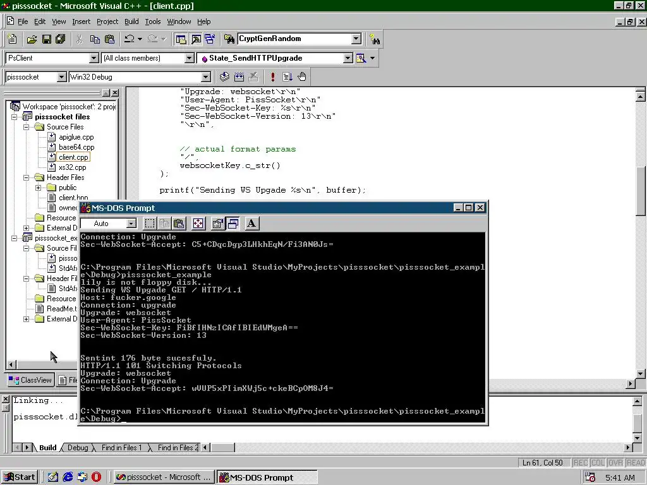The image size is (647, 485).
Task: Select base64.cpp in the file tree
Action: click(x=76, y=147)
